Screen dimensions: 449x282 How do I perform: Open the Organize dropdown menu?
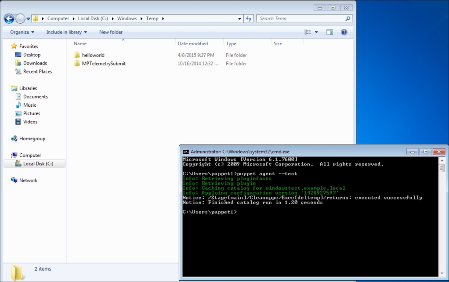pos(22,32)
